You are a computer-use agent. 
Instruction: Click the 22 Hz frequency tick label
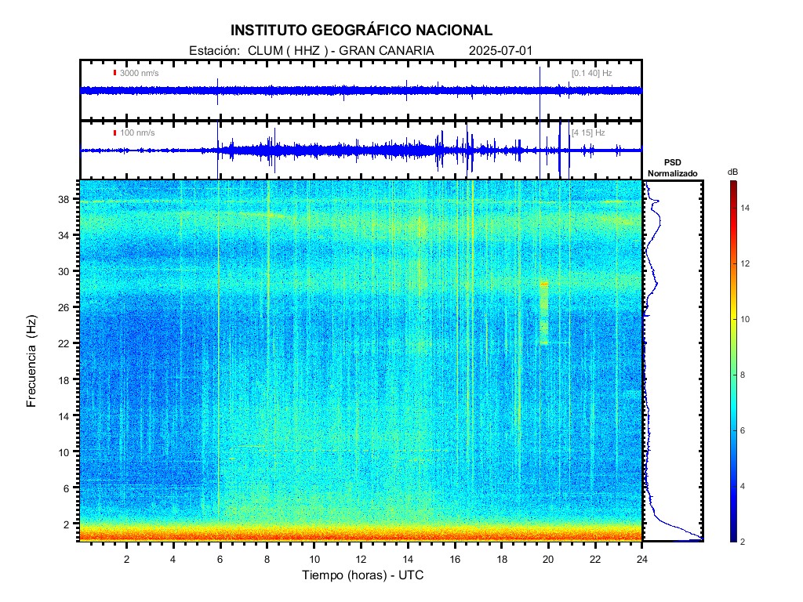click(64, 343)
